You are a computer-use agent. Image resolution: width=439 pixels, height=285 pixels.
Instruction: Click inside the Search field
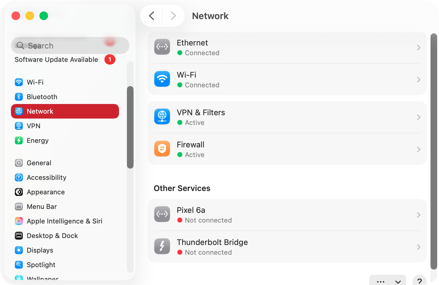[70, 45]
